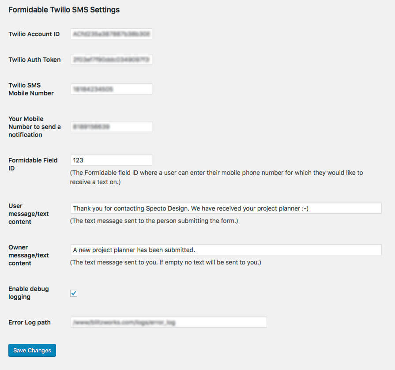Disable the debug logging checkbox

(x=74, y=293)
